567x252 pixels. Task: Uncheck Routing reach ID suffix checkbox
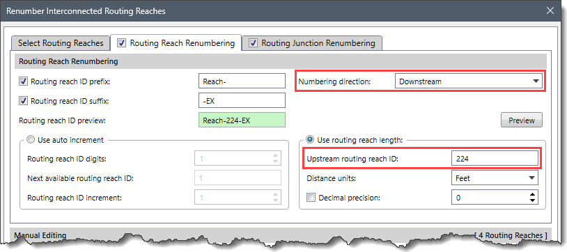coord(23,101)
